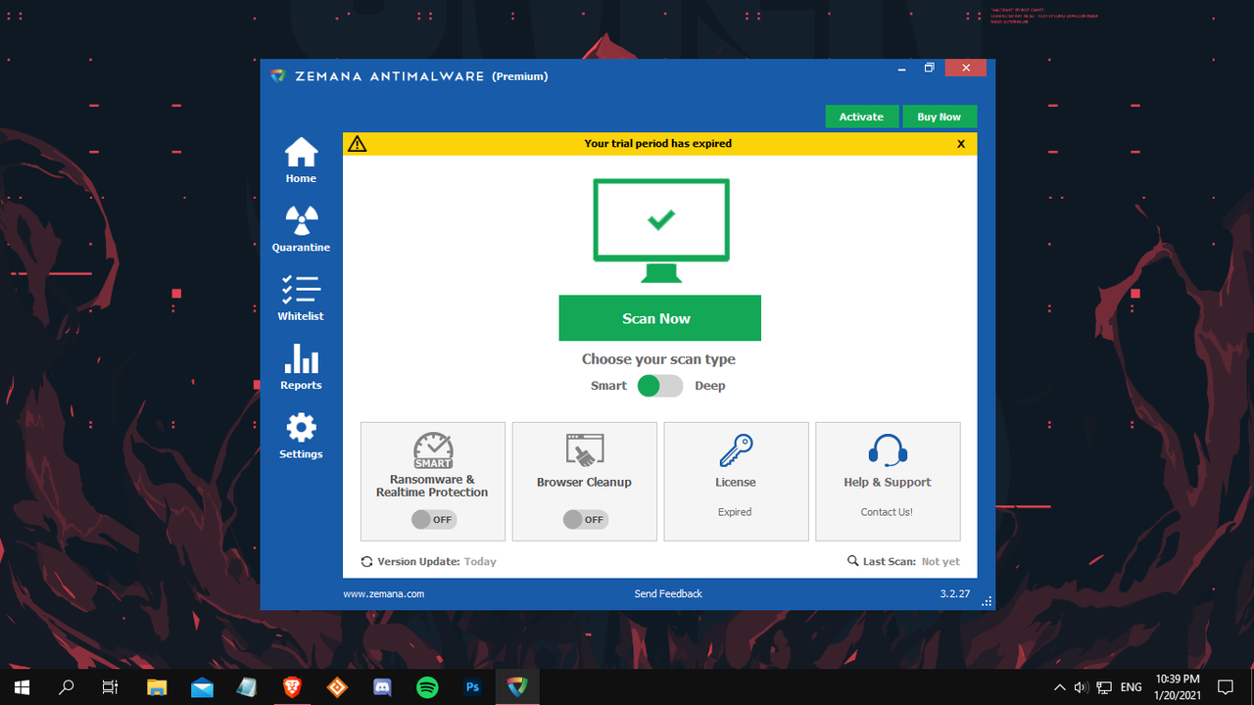Open the notebook app icon in taskbar
The width and height of the screenshot is (1254, 705).
[x=247, y=687]
